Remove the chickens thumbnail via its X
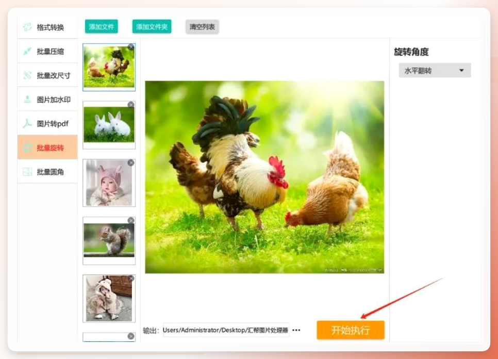 (x=131, y=47)
